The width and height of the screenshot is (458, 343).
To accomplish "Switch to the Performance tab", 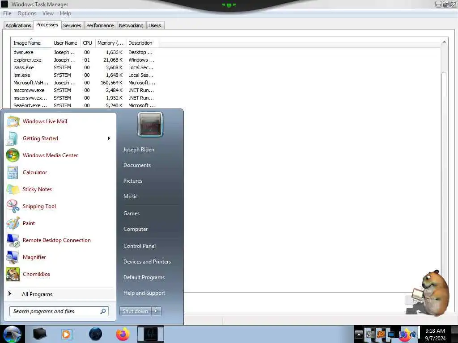I will click(100, 25).
